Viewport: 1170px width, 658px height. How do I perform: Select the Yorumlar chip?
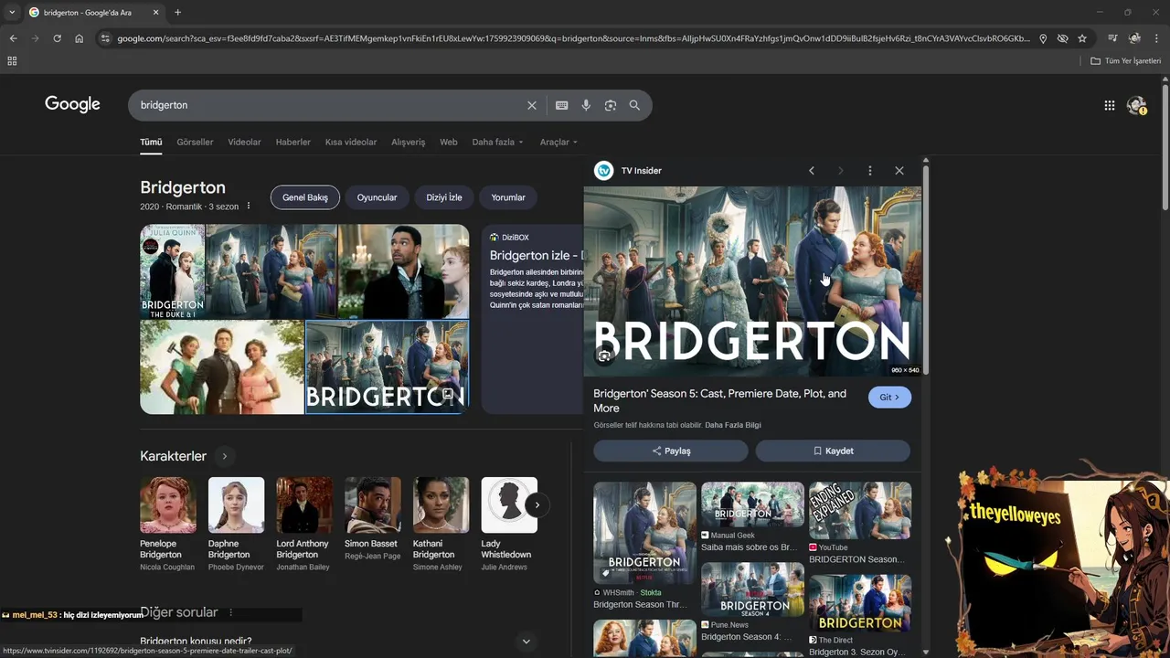[508, 197]
